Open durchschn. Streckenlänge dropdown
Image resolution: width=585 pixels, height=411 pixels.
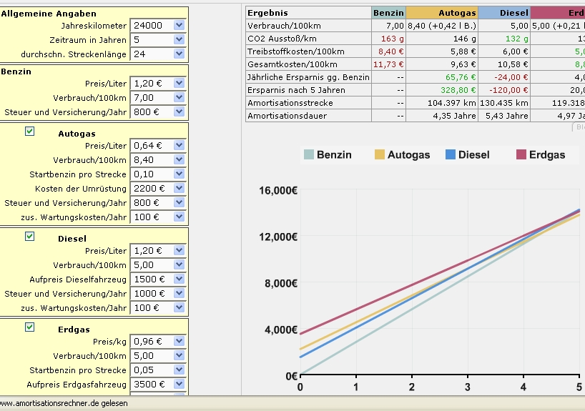(179, 54)
